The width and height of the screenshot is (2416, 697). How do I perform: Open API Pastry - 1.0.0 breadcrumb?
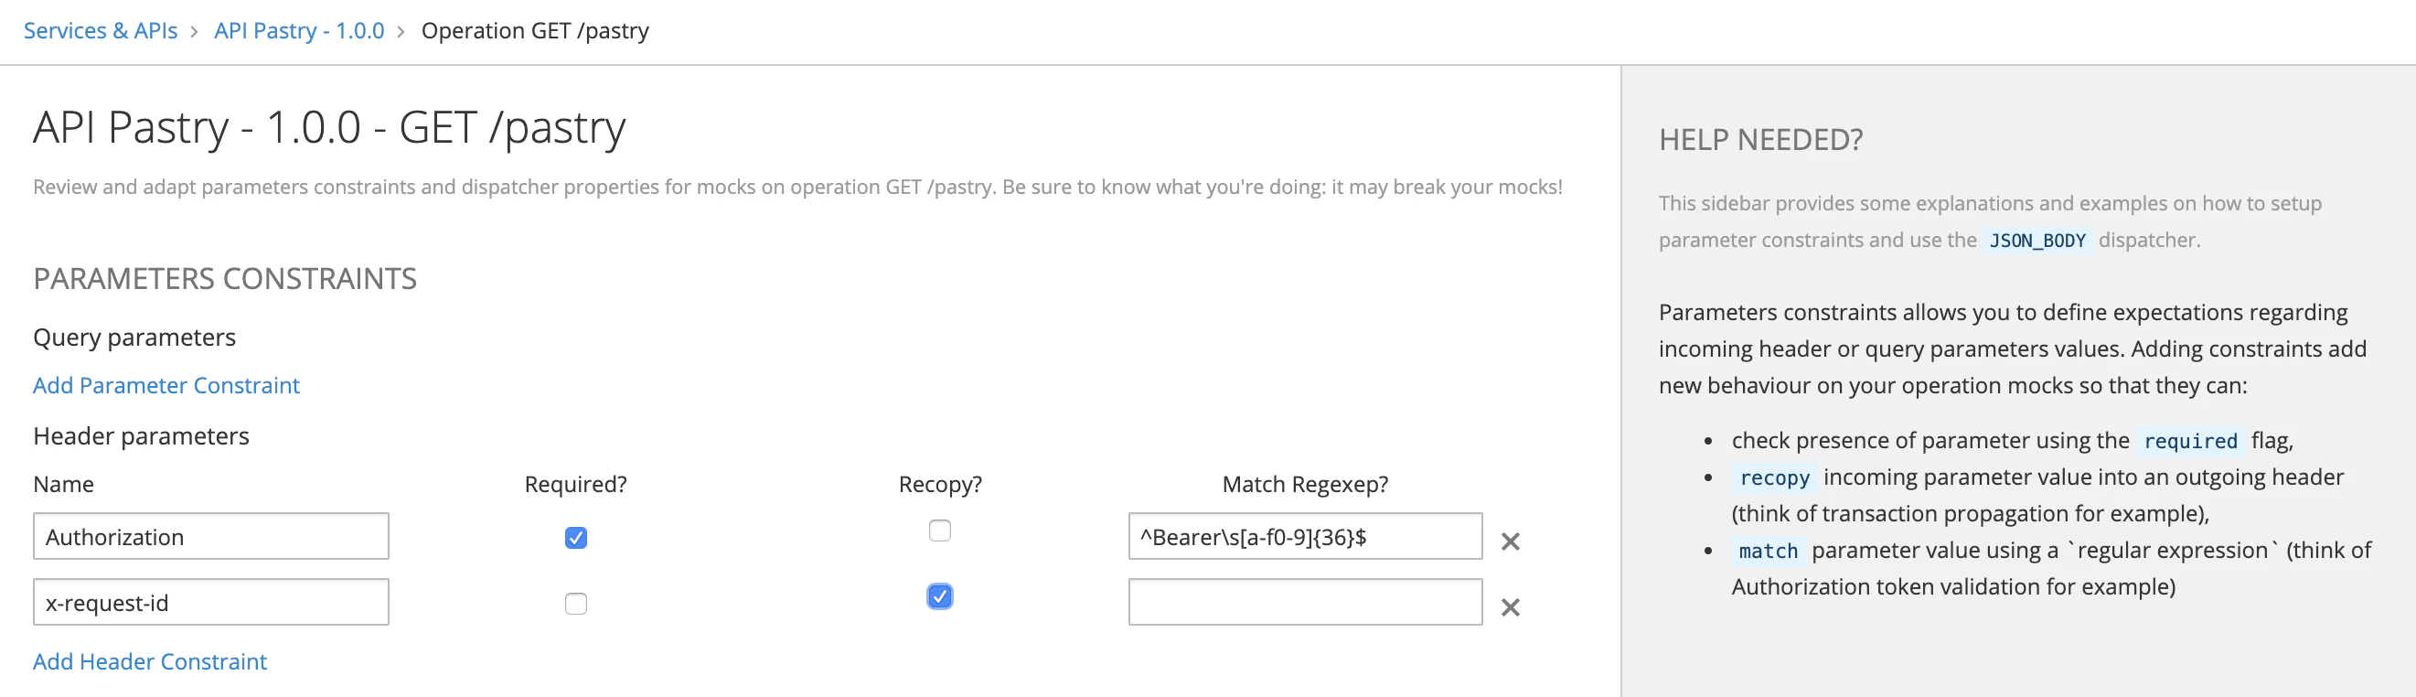tap(299, 31)
